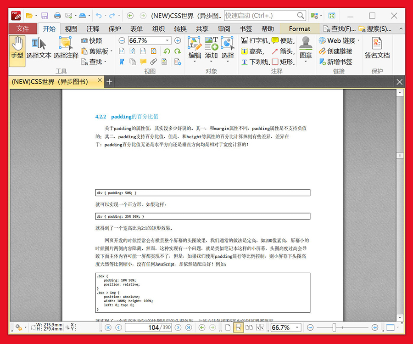Select the Hand (手型) tool
The height and width of the screenshot is (344, 413).
pos(17,51)
